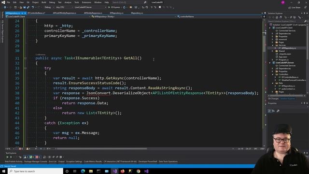Open the Build menu
This screenshot has width=309, height=174.
[x=44, y=2]
